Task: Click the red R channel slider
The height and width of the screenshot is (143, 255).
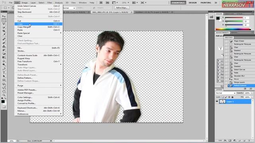Action: point(234,17)
